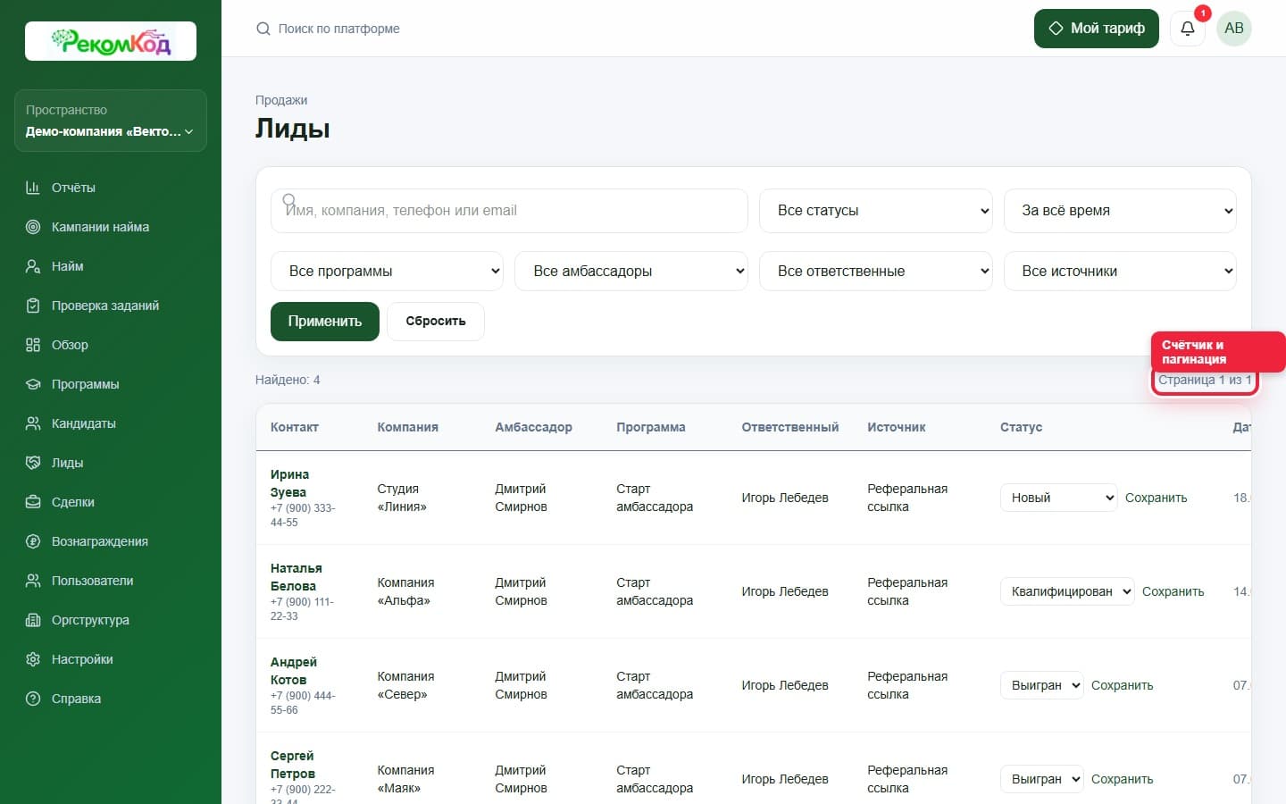This screenshot has width=1286, height=804.
Task: Click company Компания «Север»
Action: coord(405,685)
